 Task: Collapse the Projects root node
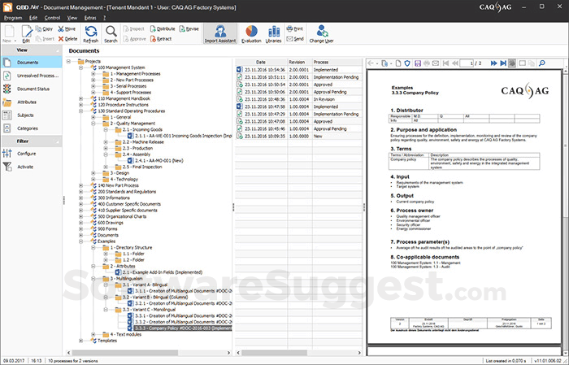[68, 61]
